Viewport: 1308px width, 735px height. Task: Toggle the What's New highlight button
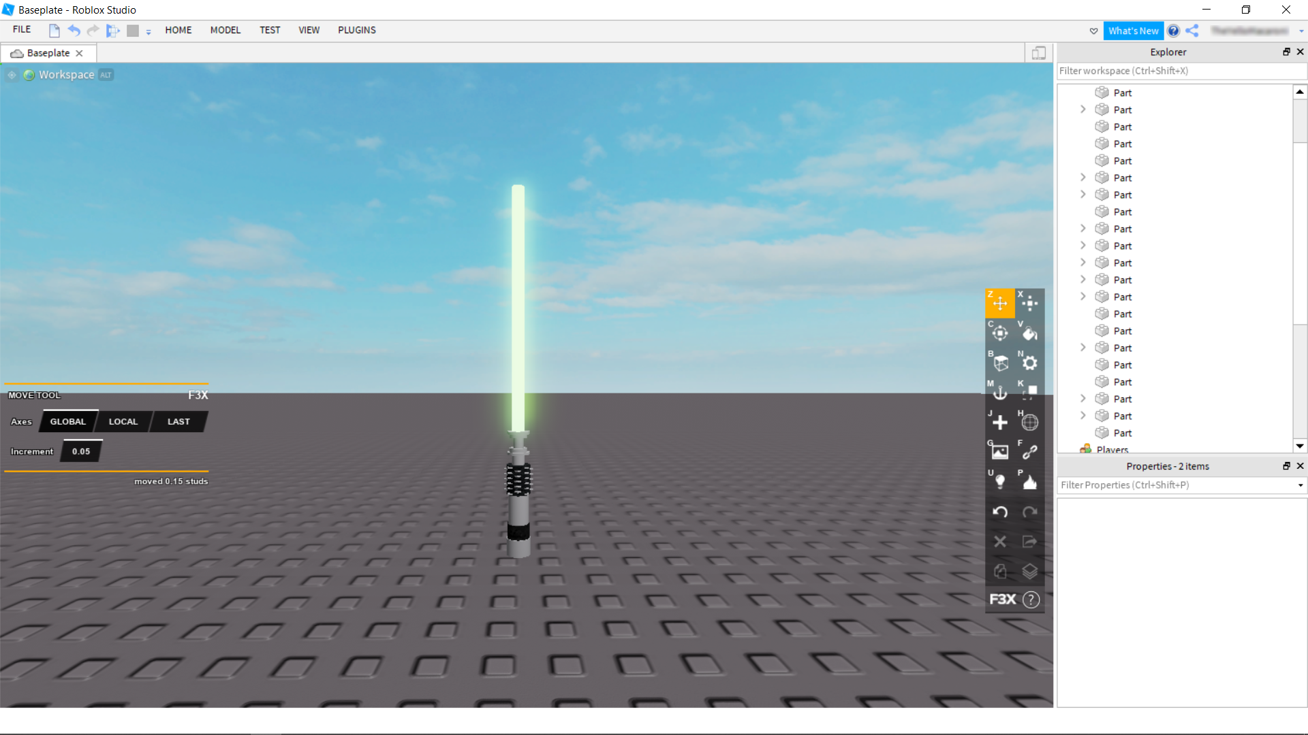coord(1133,30)
